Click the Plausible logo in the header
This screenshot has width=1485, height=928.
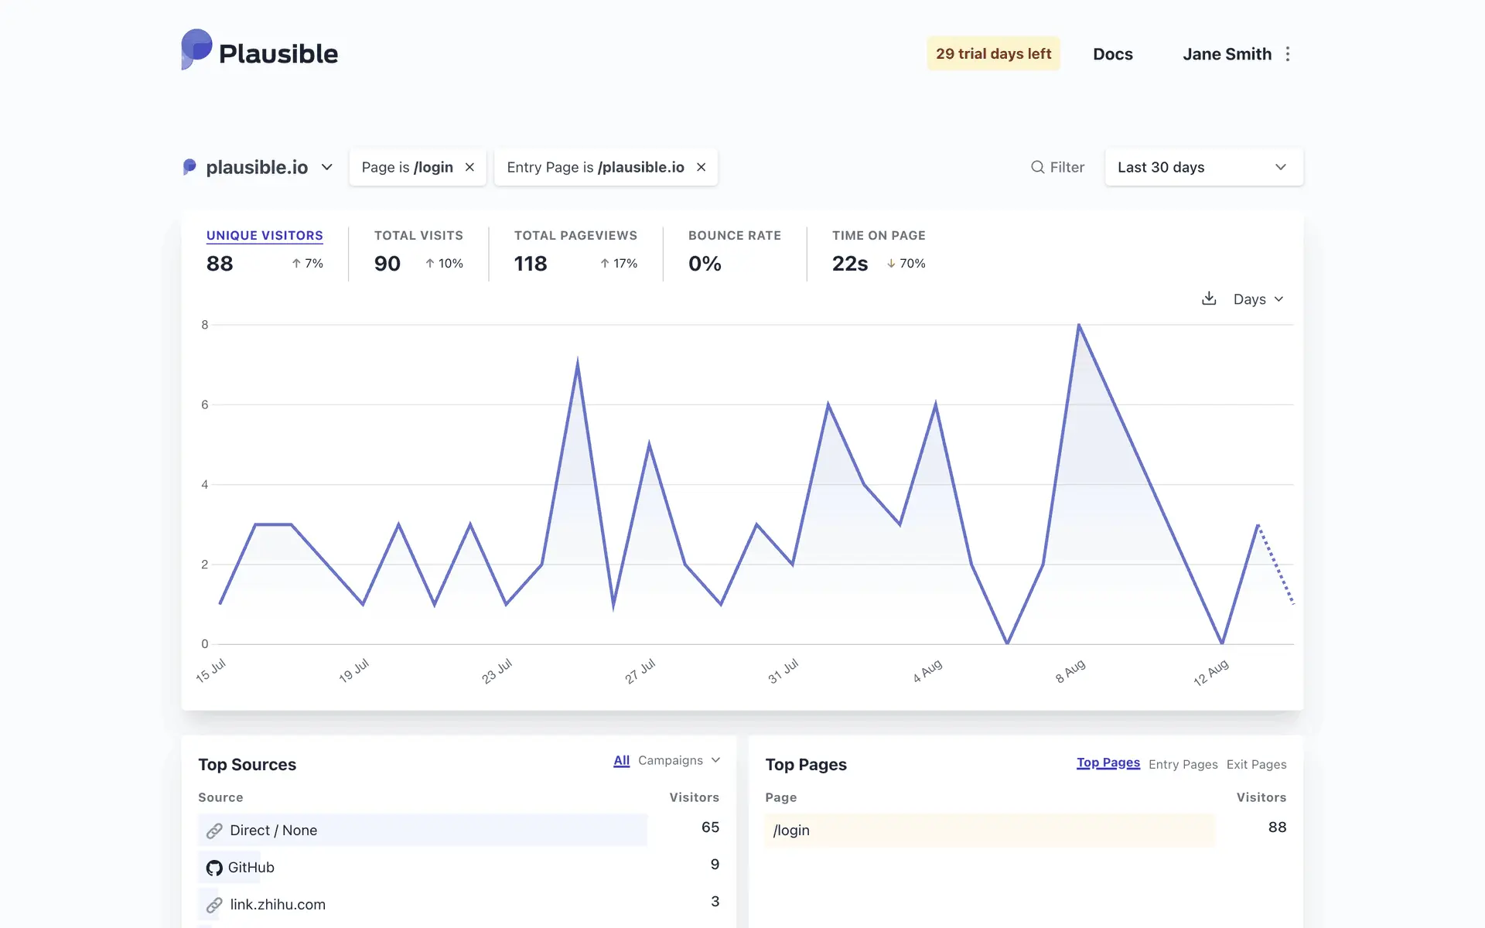point(259,51)
